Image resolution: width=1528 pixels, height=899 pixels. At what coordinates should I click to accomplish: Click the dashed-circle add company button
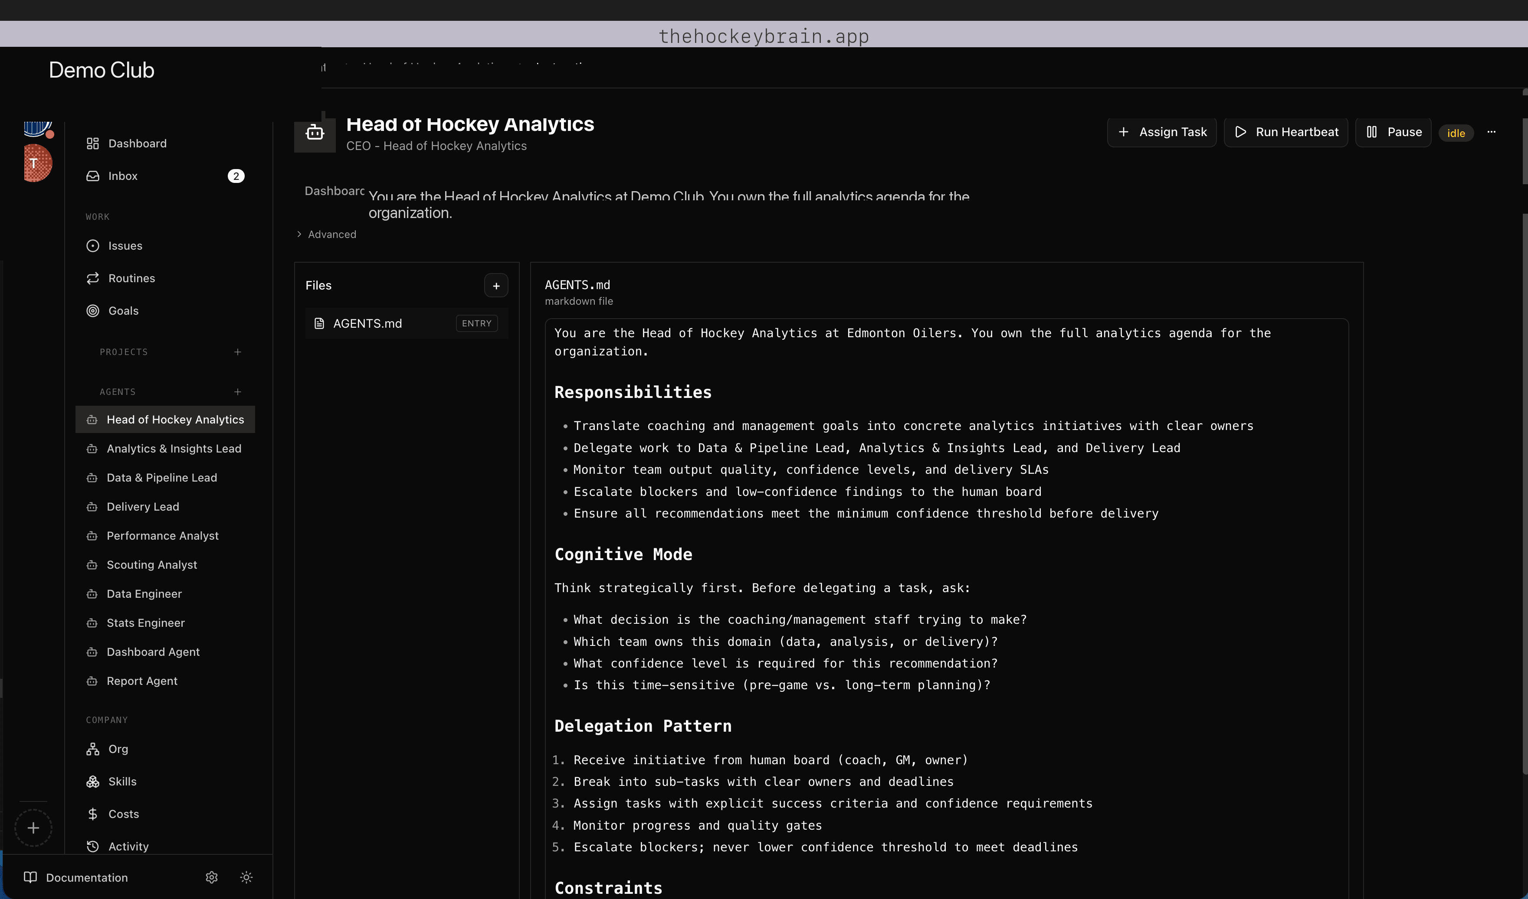(x=33, y=827)
